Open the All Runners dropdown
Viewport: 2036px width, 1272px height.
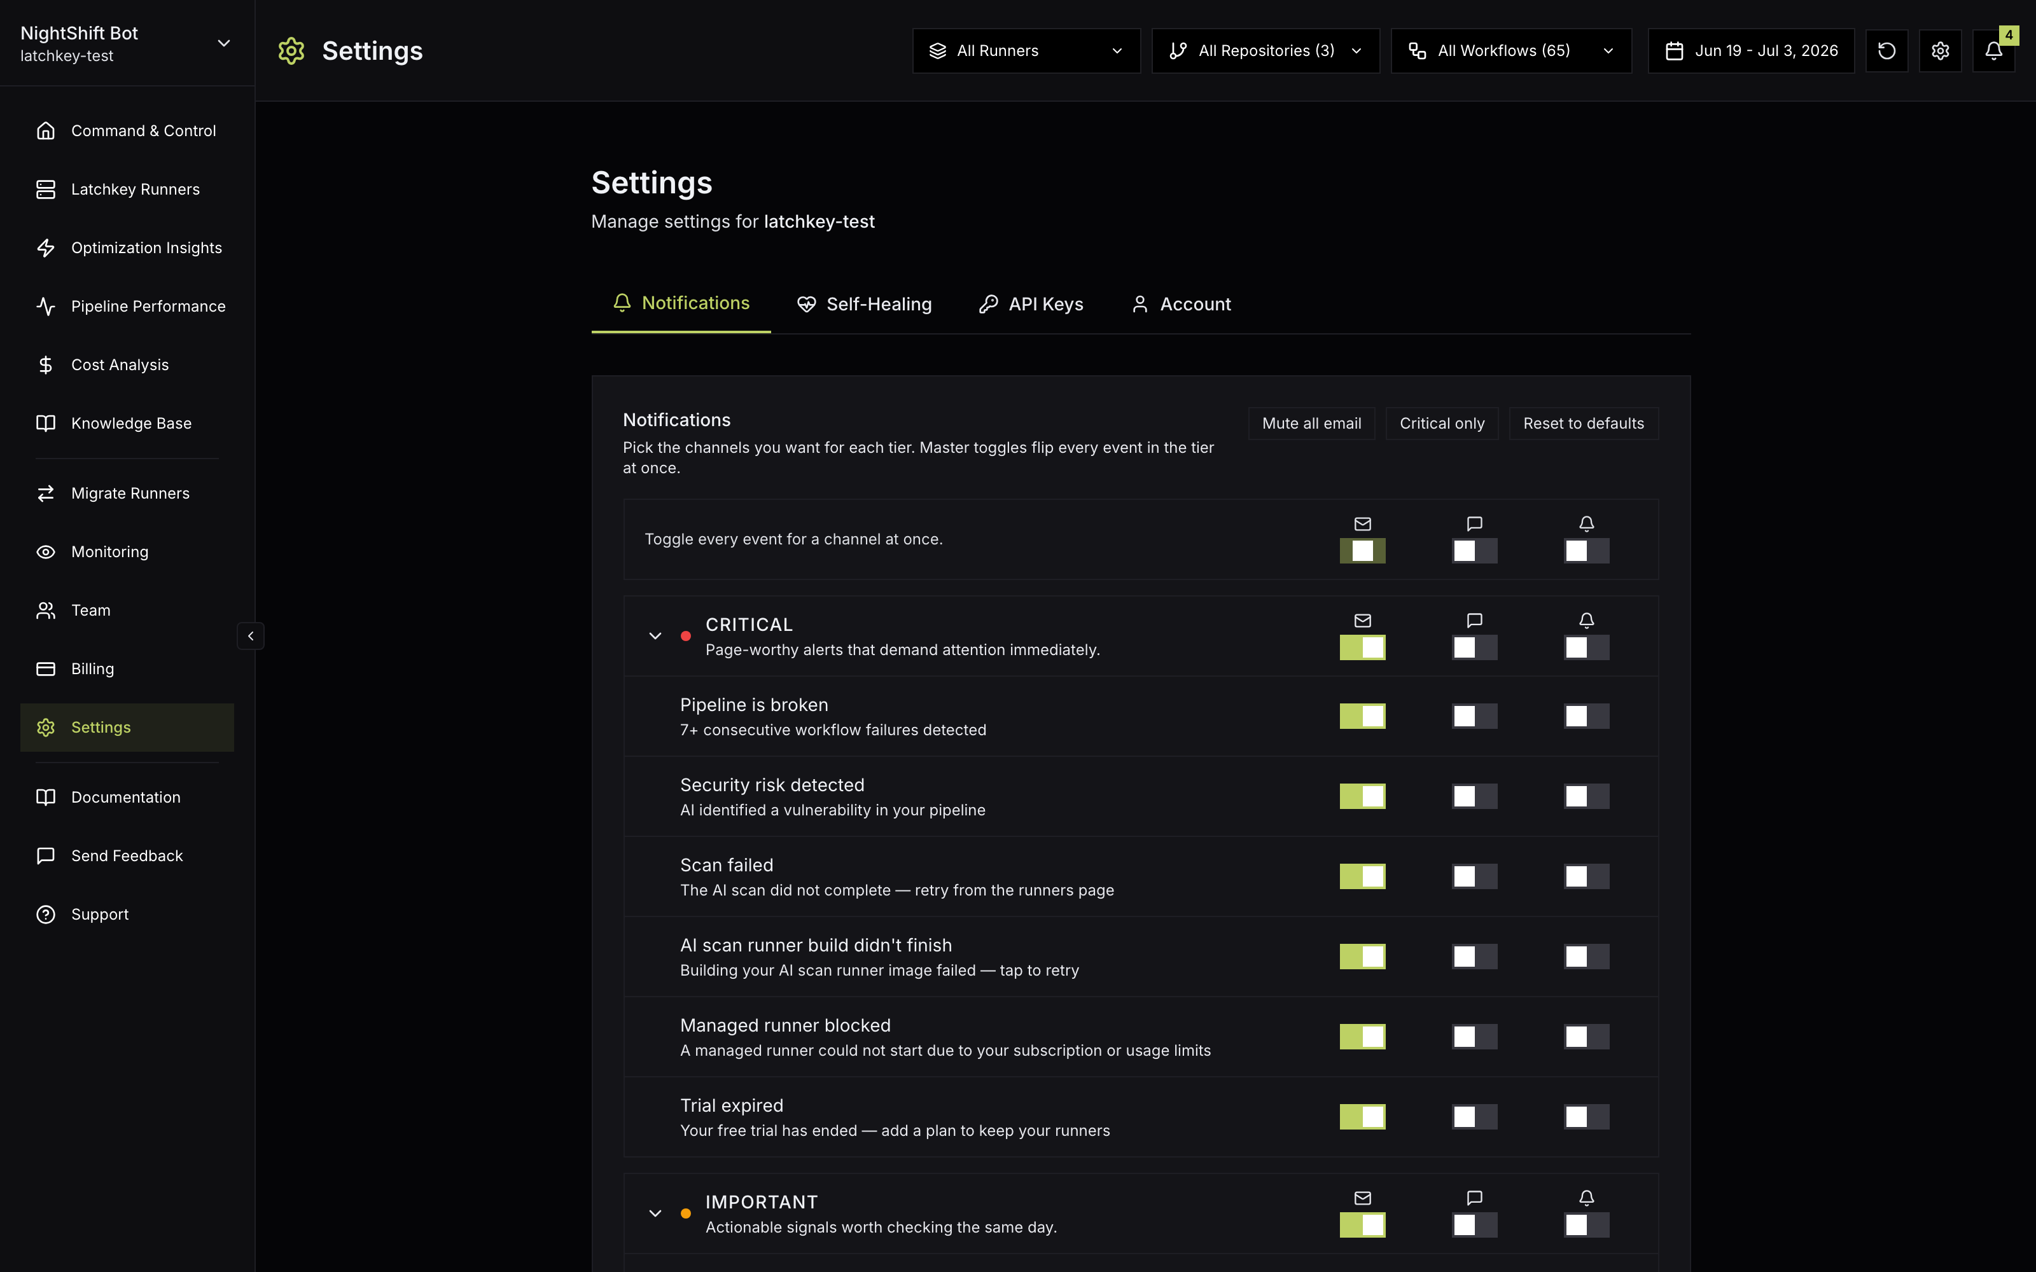coord(1026,50)
